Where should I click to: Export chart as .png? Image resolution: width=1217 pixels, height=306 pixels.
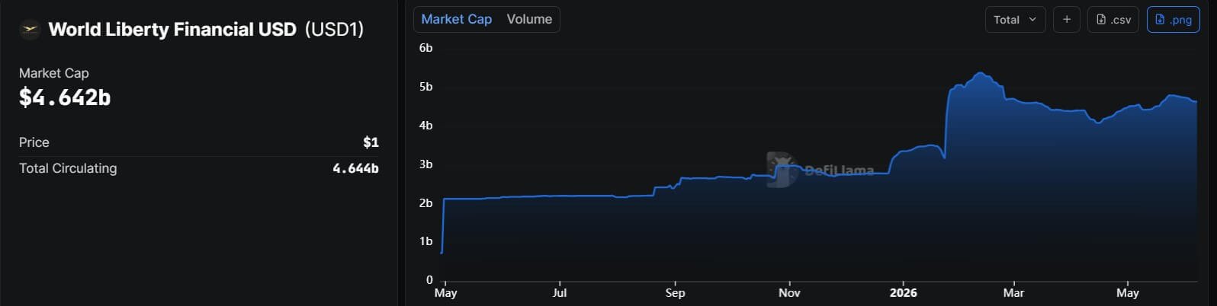[1173, 20]
